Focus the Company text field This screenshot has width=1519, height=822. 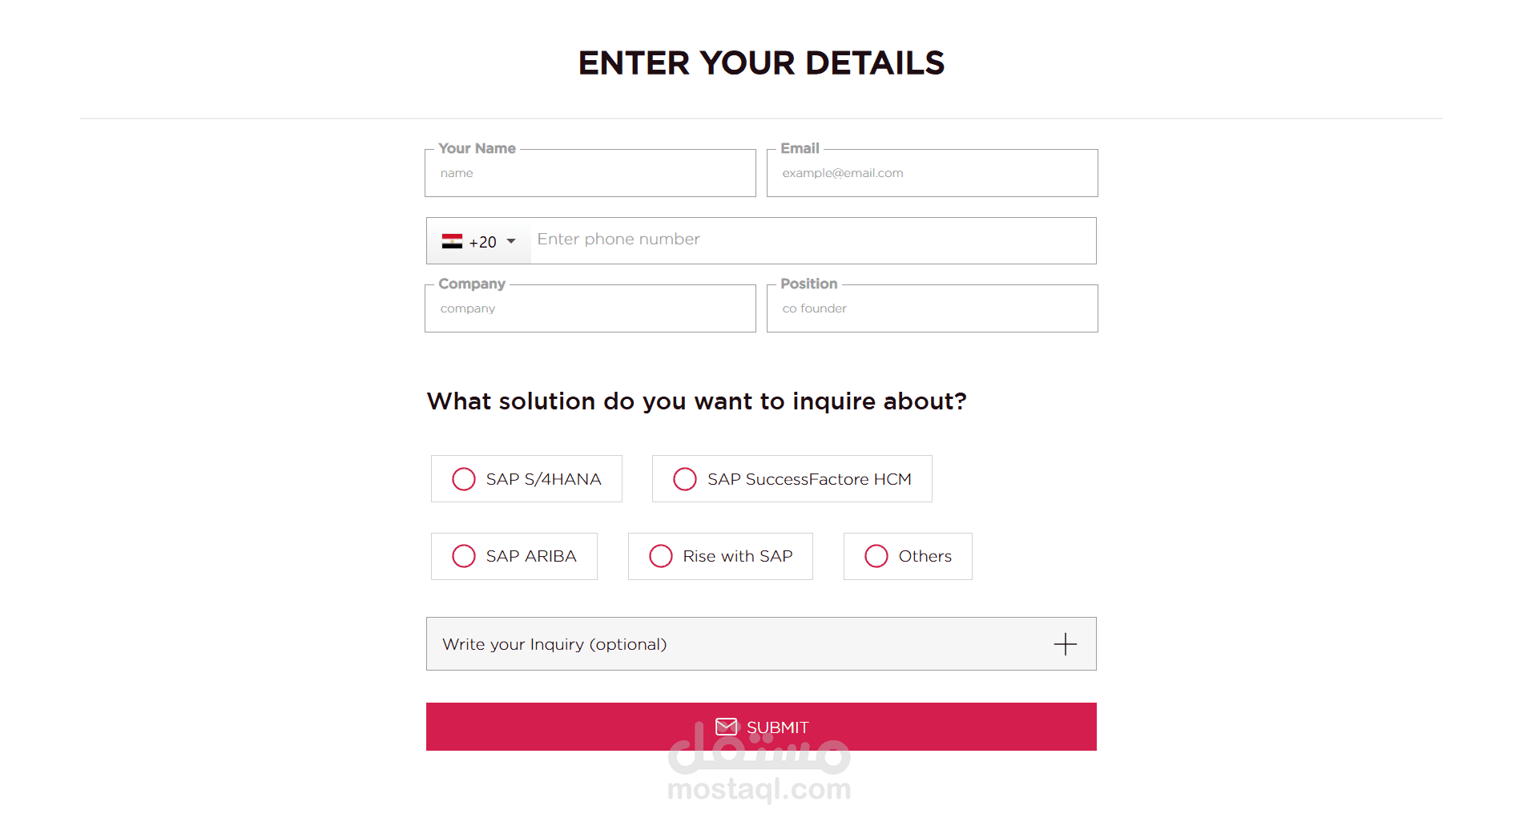coord(590,309)
